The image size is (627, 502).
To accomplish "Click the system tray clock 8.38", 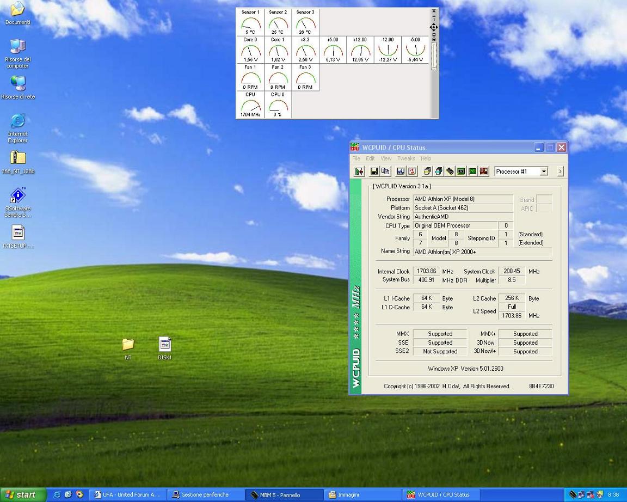I will click(x=613, y=495).
